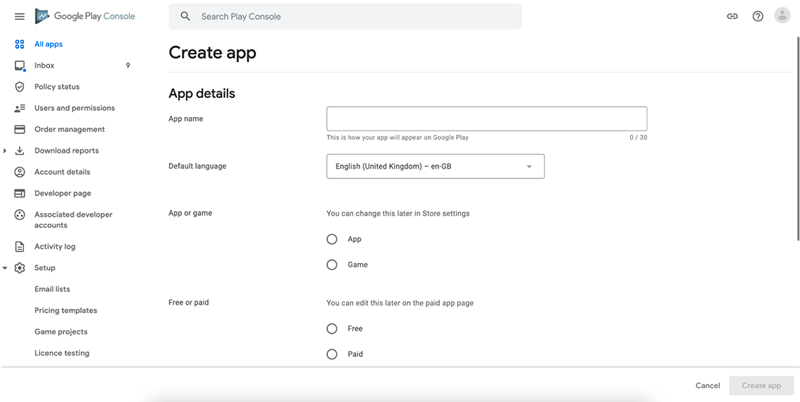The width and height of the screenshot is (800, 402).
Task: Click in the App name text field
Action: [487, 118]
